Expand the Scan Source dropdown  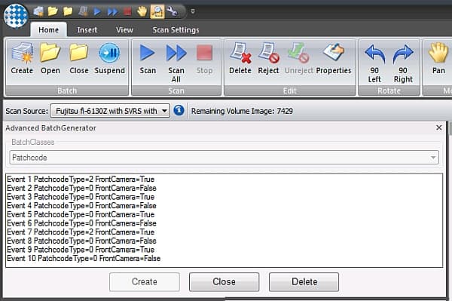pyautogui.click(x=164, y=111)
